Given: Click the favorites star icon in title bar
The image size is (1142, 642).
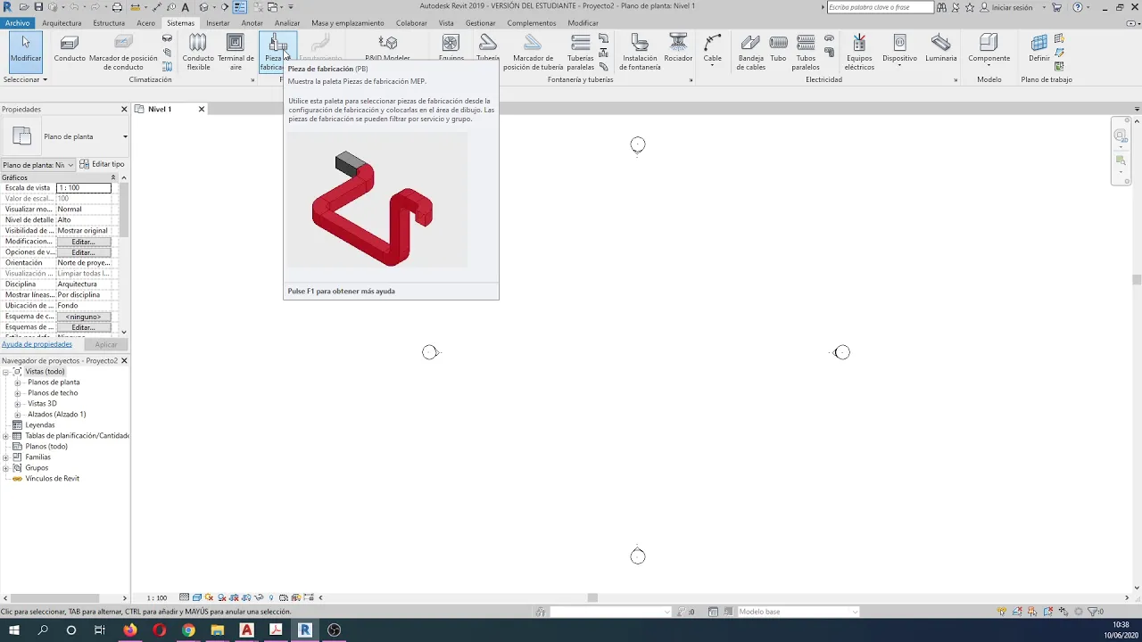Looking at the screenshot, I should click(970, 7).
